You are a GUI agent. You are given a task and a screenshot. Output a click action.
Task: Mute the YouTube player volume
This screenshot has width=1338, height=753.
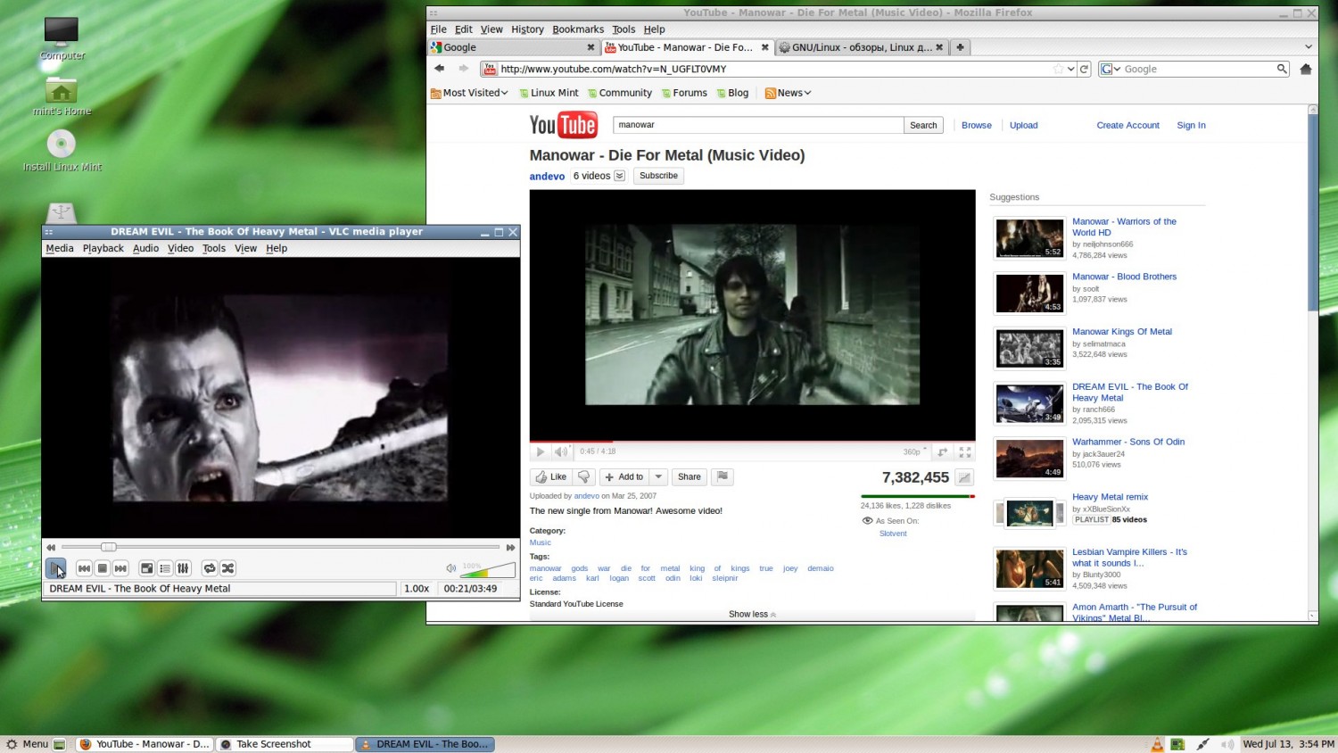pos(561,451)
